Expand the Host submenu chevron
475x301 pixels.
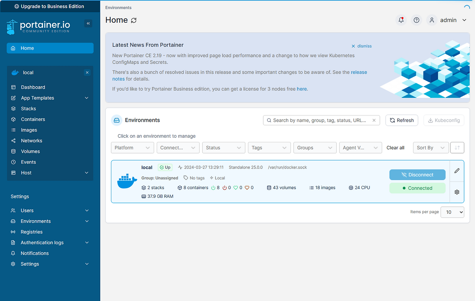coord(86,173)
